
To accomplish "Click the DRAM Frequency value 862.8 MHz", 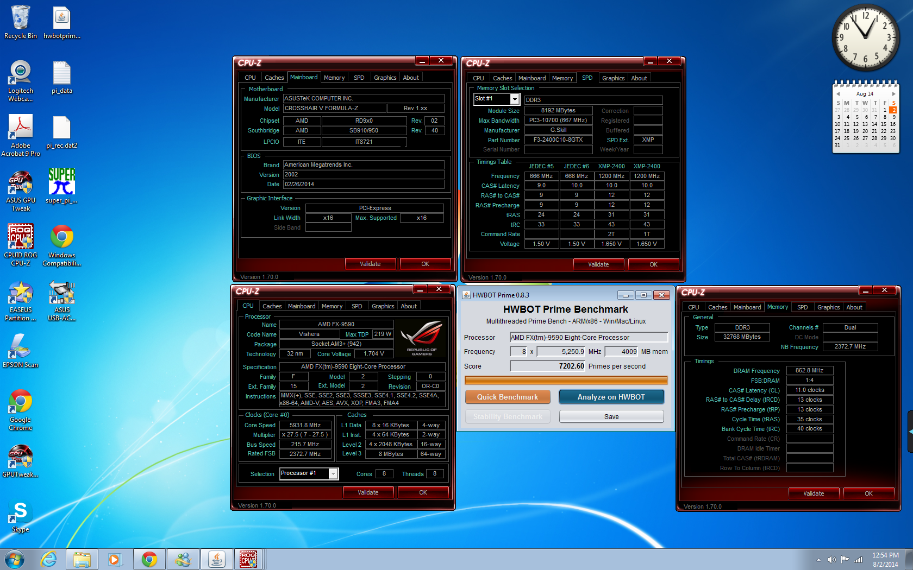I will coord(809,370).
